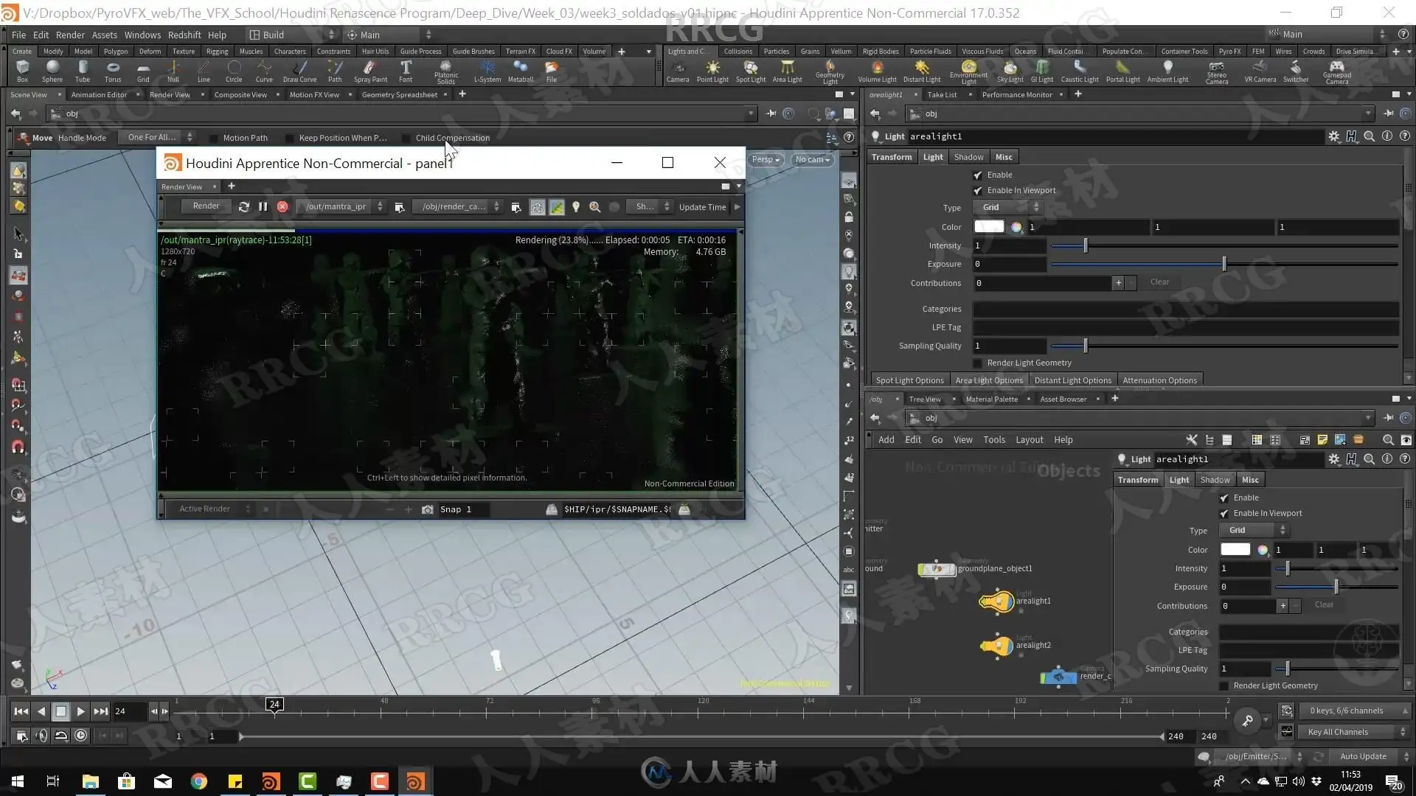Toggle the Motion Path checkbox
The image size is (1416, 796).
[214, 138]
